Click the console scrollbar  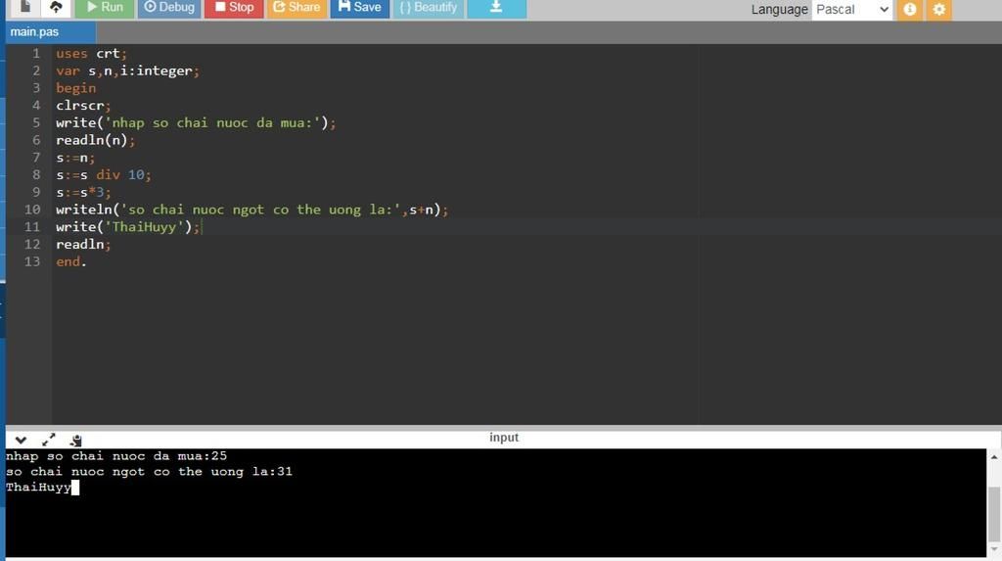click(x=994, y=514)
